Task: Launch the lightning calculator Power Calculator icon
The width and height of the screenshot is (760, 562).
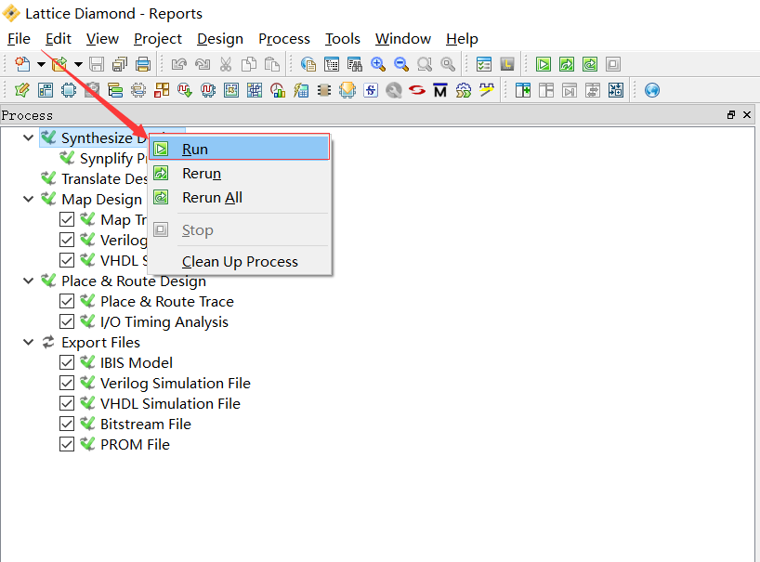Action: pos(301,90)
